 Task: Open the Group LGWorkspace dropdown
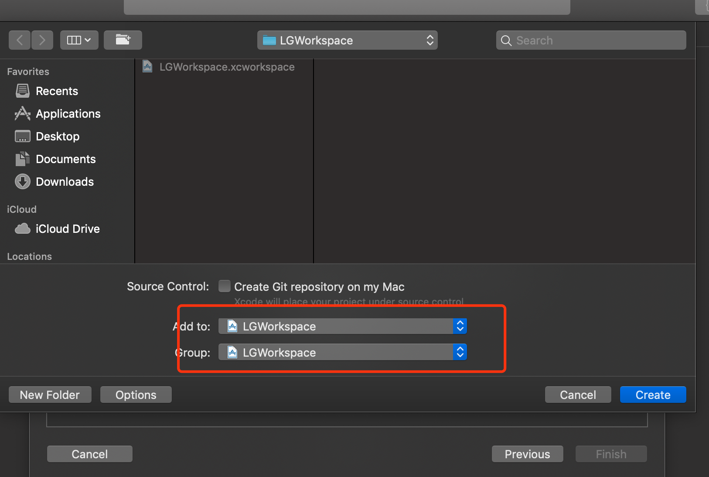(343, 352)
